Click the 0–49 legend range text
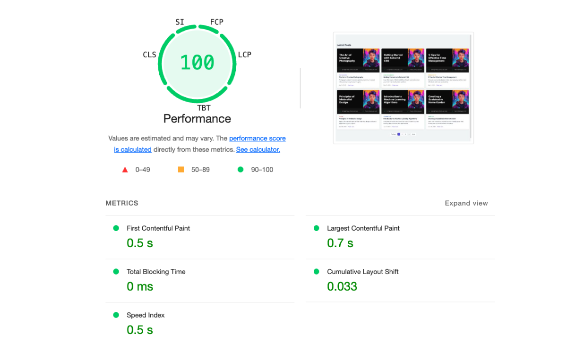This screenshot has height=343, width=567. coord(143,170)
